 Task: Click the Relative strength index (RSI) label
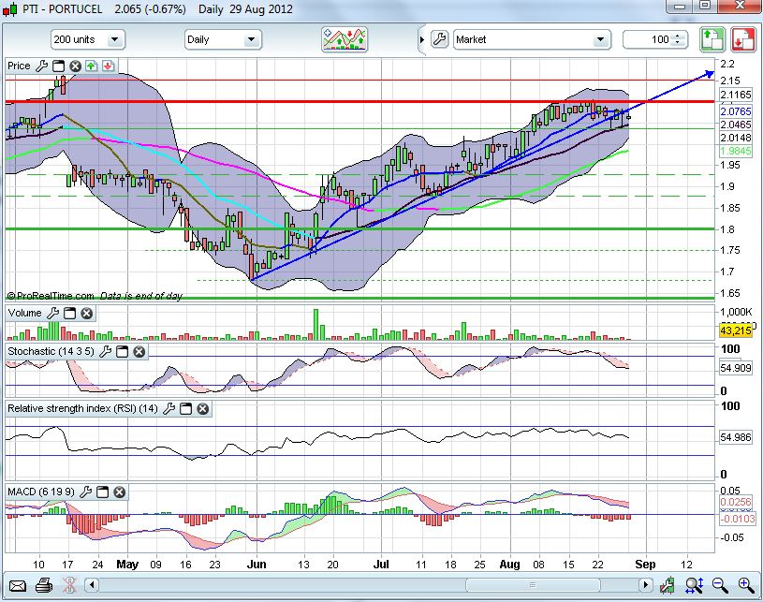point(82,408)
